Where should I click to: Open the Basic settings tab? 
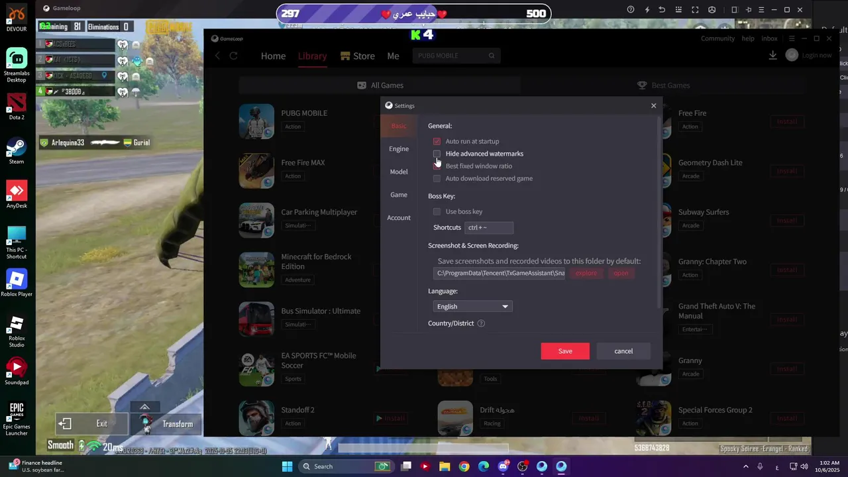click(x=399, y=126)
